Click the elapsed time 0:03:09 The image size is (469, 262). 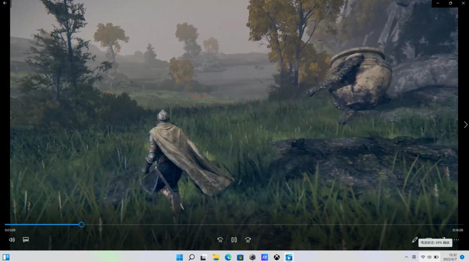(10, 230)
